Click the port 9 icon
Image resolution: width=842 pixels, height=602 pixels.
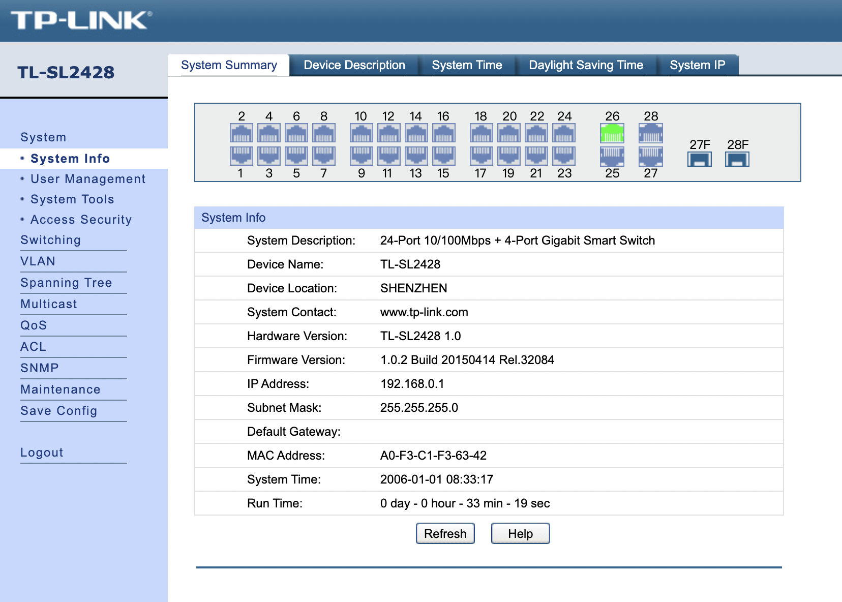[x=362, y=156]
